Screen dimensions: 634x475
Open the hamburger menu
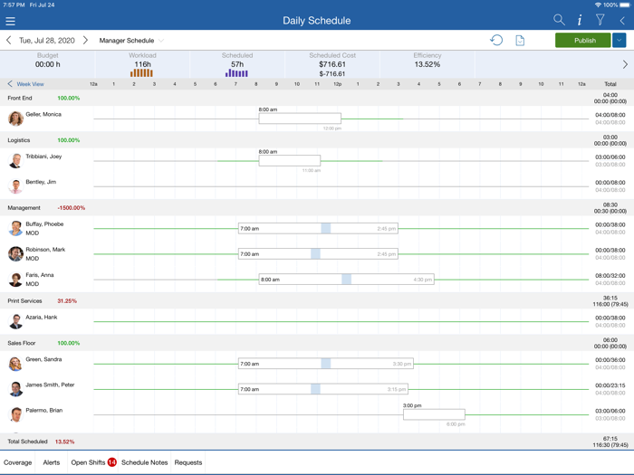pos(11,21)
